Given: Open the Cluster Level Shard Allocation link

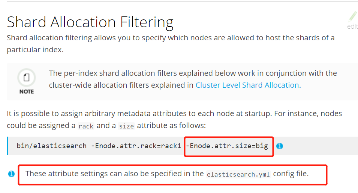Looking at the screenshot, I should (x=247, y=85).
